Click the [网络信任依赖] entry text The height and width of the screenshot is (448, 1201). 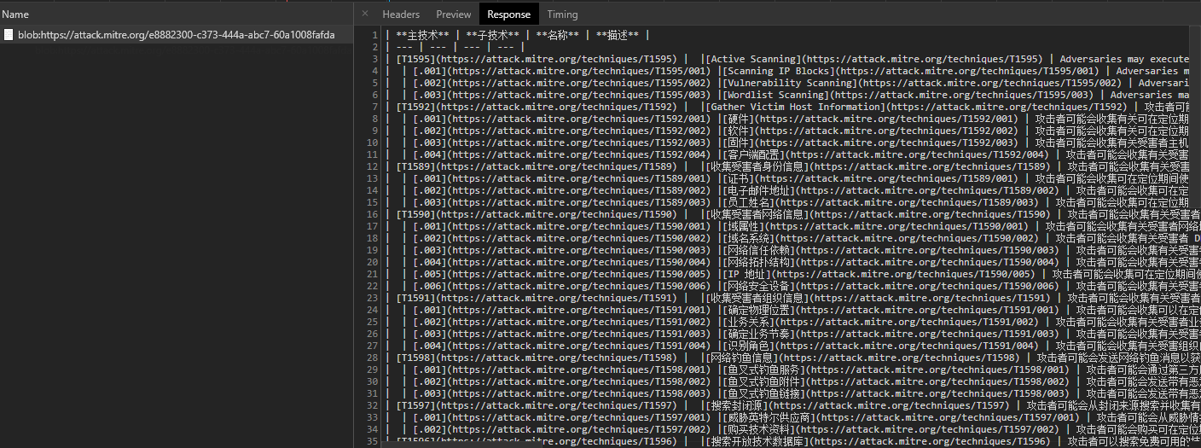(x=759, y=250)
